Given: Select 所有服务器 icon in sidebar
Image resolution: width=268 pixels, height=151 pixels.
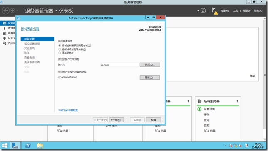Looking at the screenshot, I should coord(5,33).
